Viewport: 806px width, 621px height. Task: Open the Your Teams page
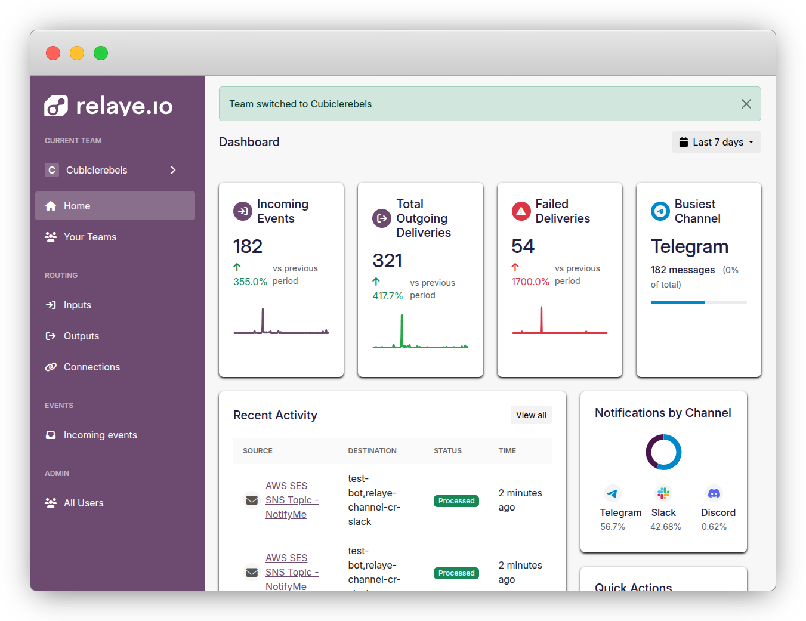[89, 237]
